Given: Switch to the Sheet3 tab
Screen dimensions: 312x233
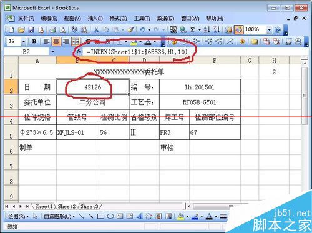Looking at the screenshot, I should 89,206.
